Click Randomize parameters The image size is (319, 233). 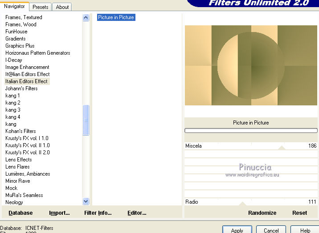pyautogui.click(x=262, y=213)
